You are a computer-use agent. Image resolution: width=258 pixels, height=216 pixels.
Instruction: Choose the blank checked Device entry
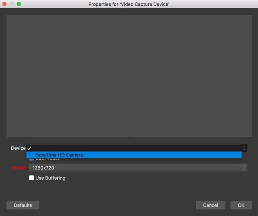pos(134,148)
